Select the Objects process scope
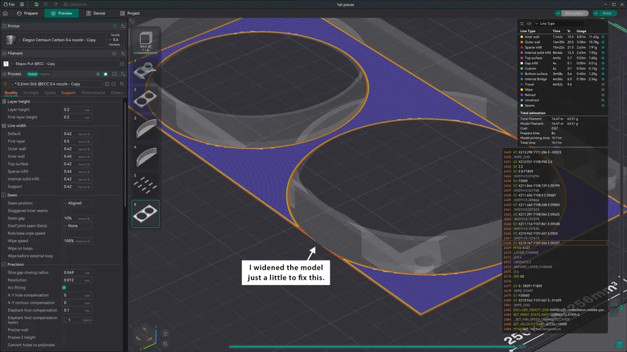This screenshot has height=352, width=627. point(45,74)
